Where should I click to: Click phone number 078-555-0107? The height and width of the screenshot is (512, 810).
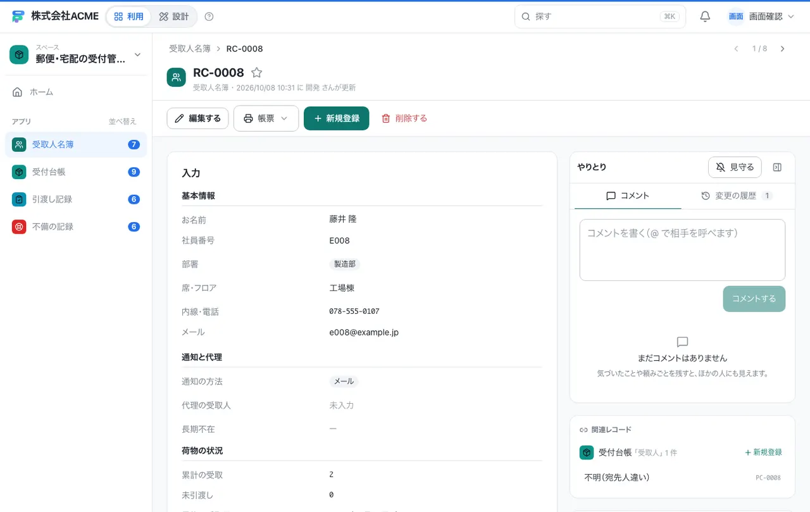click(x=354, y=311)
